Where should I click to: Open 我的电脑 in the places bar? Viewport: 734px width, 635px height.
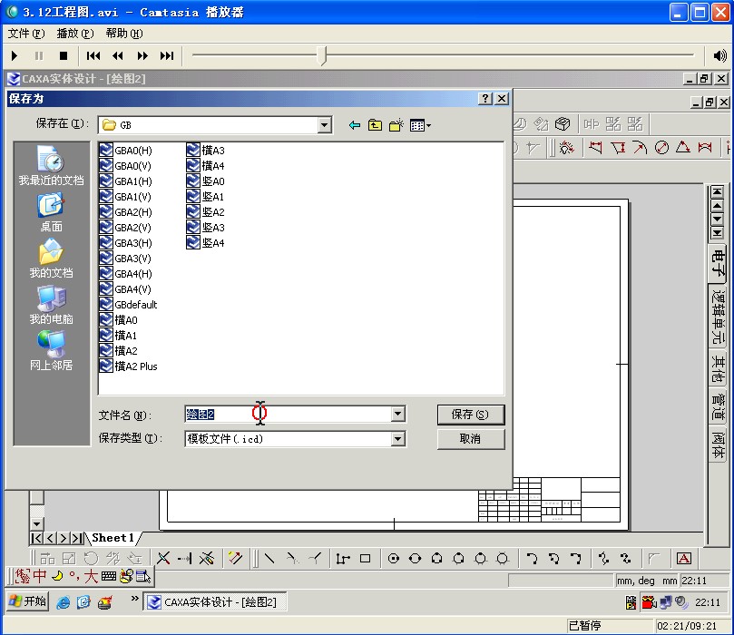point(51,305)
